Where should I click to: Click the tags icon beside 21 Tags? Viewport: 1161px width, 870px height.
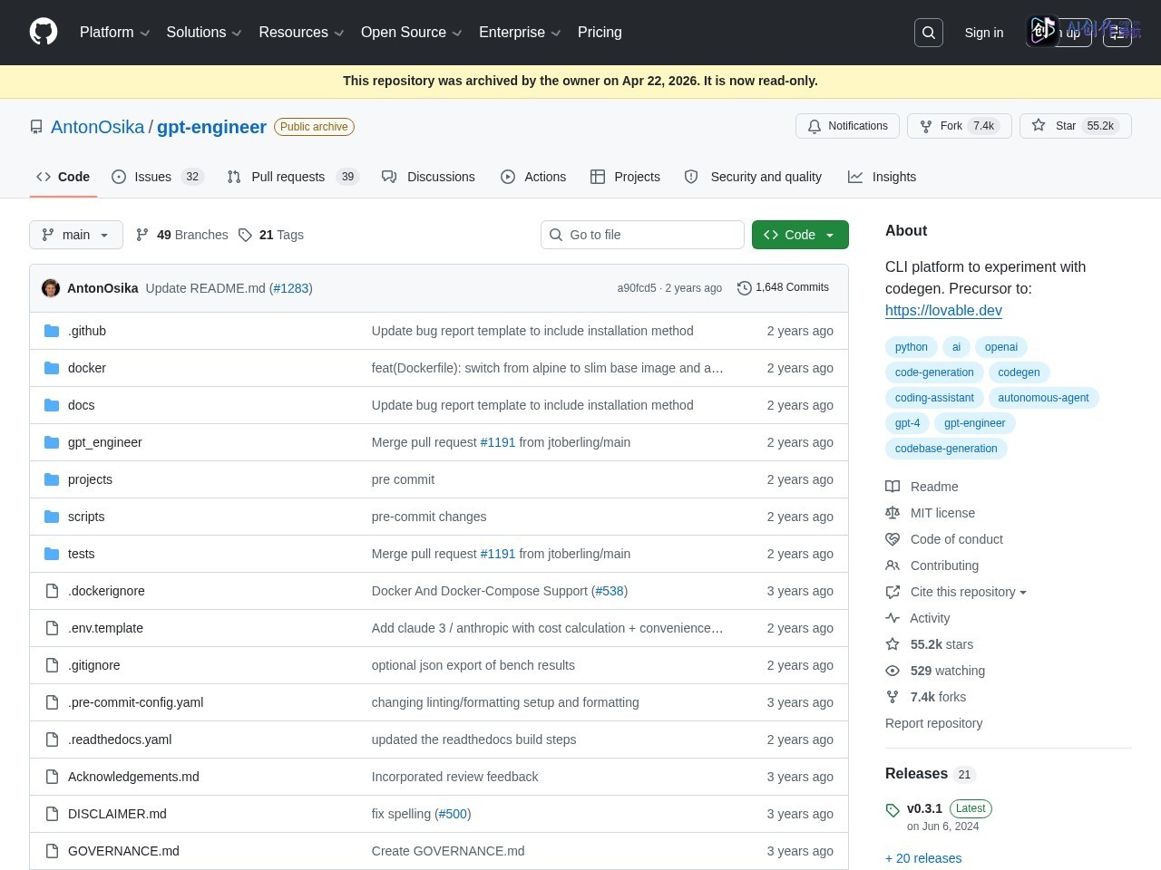245,235
